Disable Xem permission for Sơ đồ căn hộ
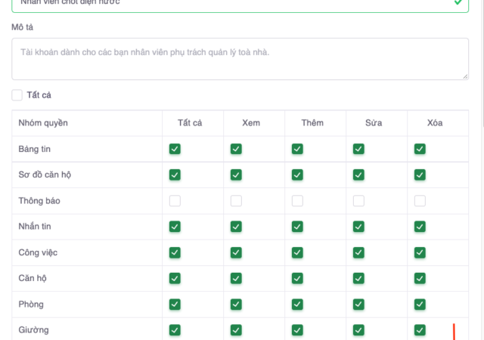Image resolution: width=484 pixels, height=340 pixels. 236,175
